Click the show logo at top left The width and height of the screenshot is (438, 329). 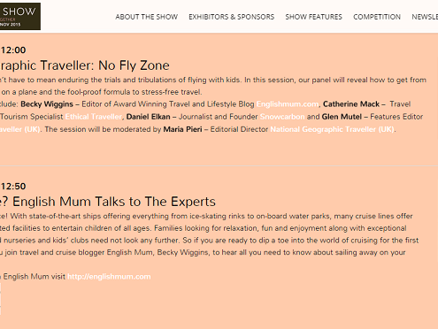(x=20, y=16)
